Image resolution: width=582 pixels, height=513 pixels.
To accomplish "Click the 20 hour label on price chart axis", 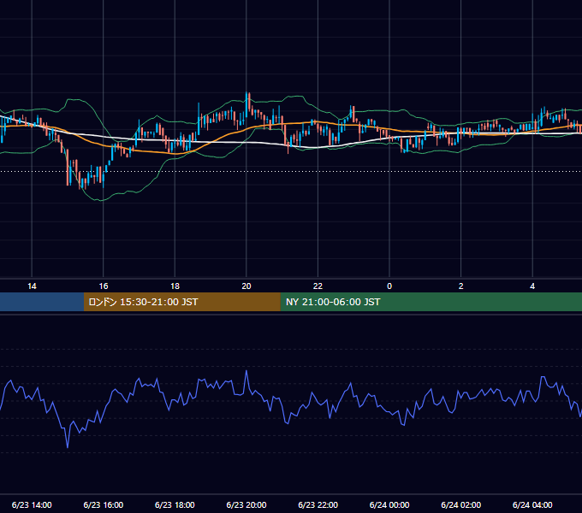I will pyautogui.click(x=246, y=286).
